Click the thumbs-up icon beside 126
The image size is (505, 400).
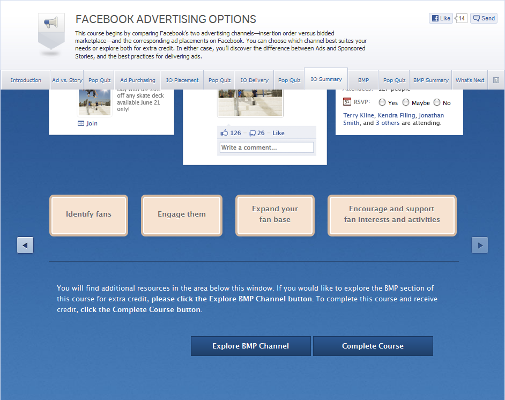(224, 132)
